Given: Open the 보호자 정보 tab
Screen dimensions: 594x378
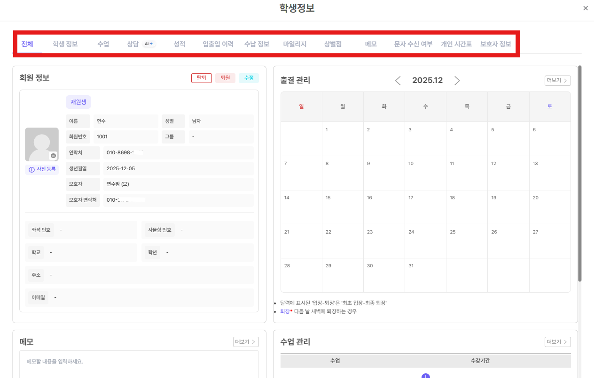Looking at the screenshot, I should click(x=495, y=44).
